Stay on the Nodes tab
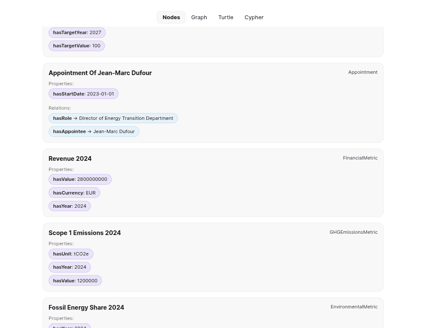 [x=171, y=17]
